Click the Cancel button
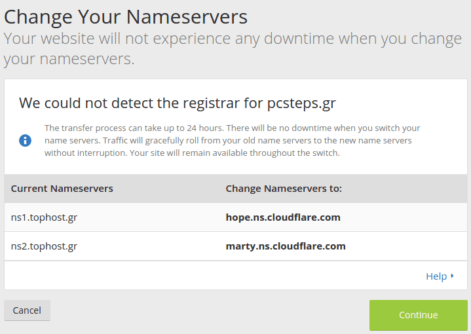Viewport: 471px width, 334px height. point(27,310)
